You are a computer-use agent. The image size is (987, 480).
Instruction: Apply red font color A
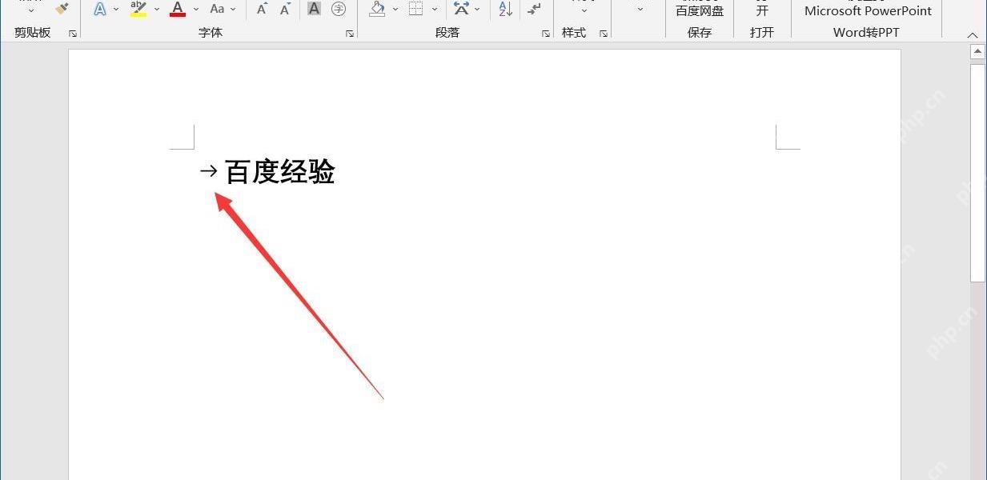[178, 9]
